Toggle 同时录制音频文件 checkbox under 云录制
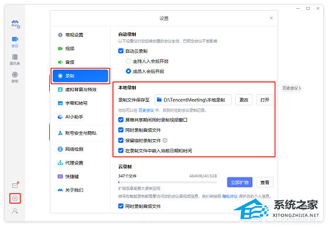Screen dimensions: 328x226 121,206
